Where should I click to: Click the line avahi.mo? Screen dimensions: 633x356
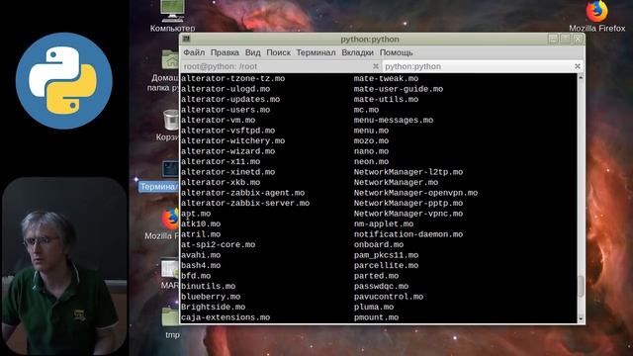(201, 255)
